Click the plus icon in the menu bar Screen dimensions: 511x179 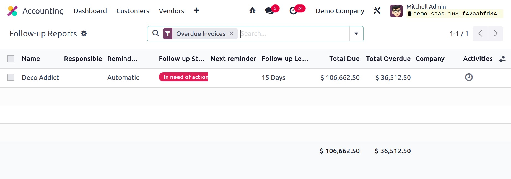[x=196, y=11]
